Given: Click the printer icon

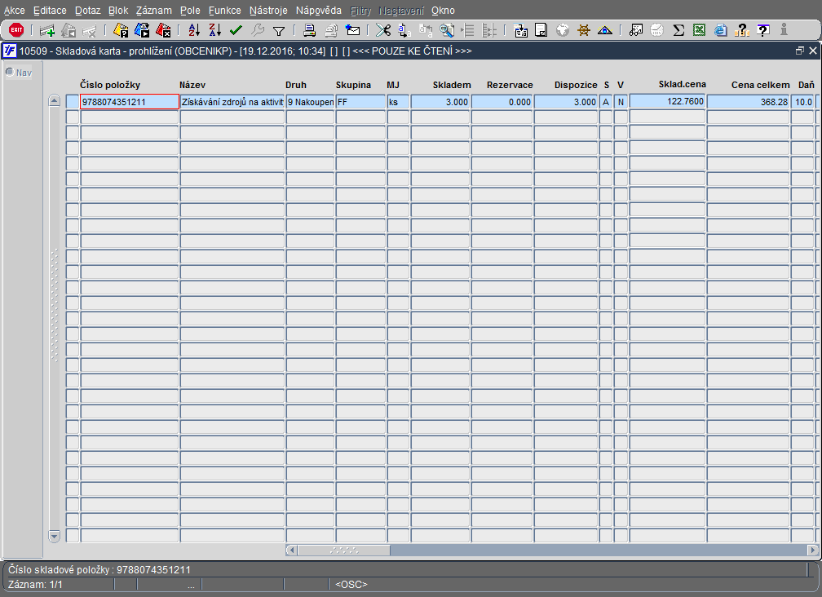Looking at the screenshot, I should point(309,30).
